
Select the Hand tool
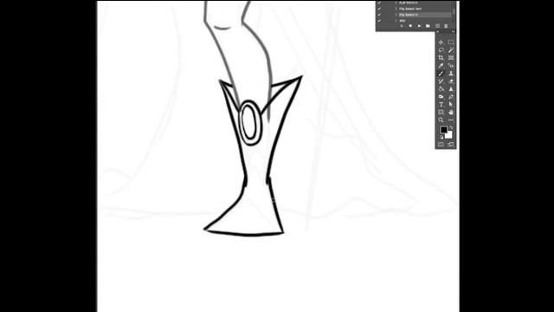click(451, 112)
